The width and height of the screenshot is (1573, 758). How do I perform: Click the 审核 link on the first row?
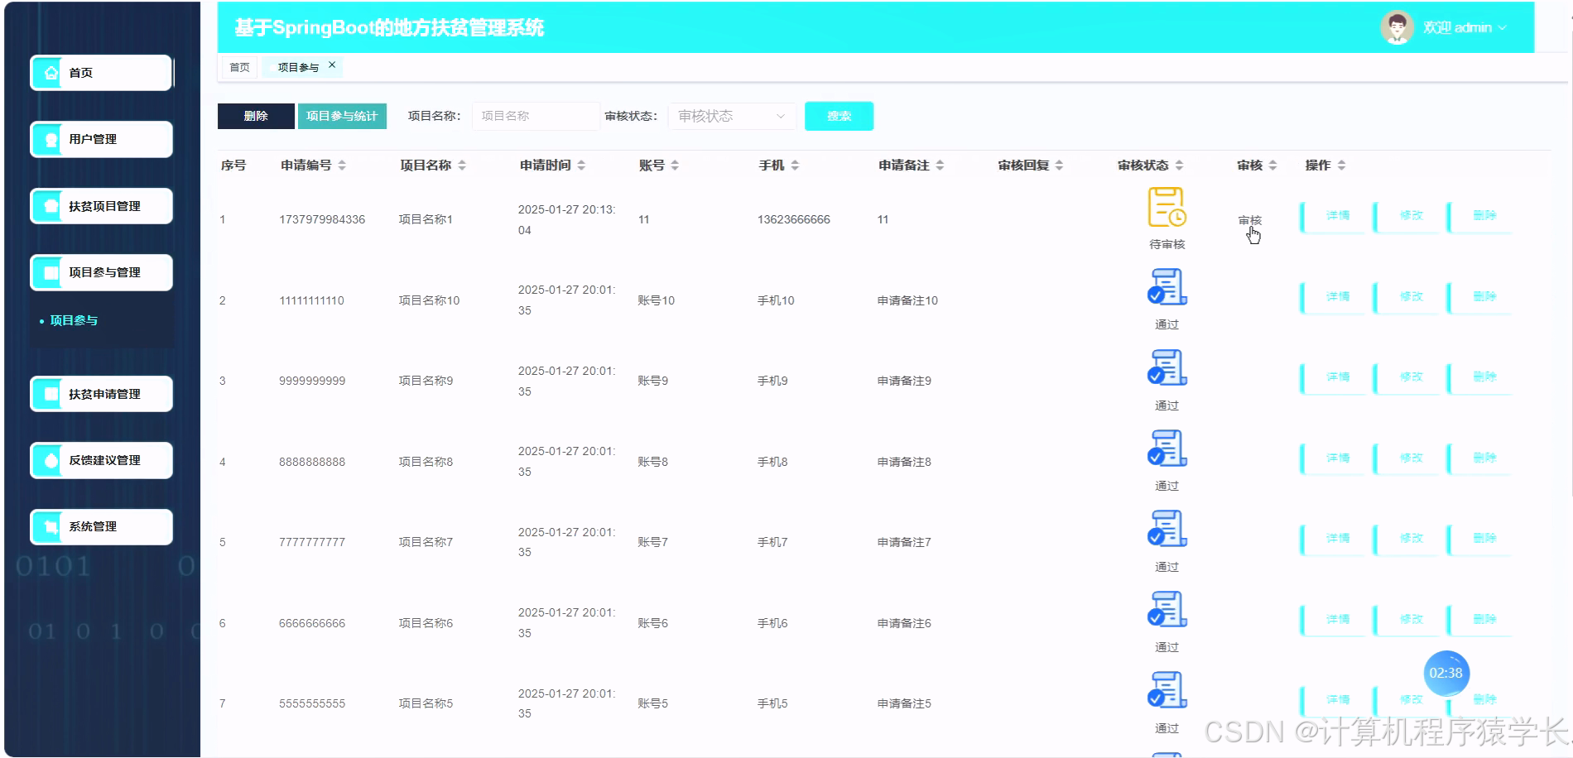coord(1250,220)
